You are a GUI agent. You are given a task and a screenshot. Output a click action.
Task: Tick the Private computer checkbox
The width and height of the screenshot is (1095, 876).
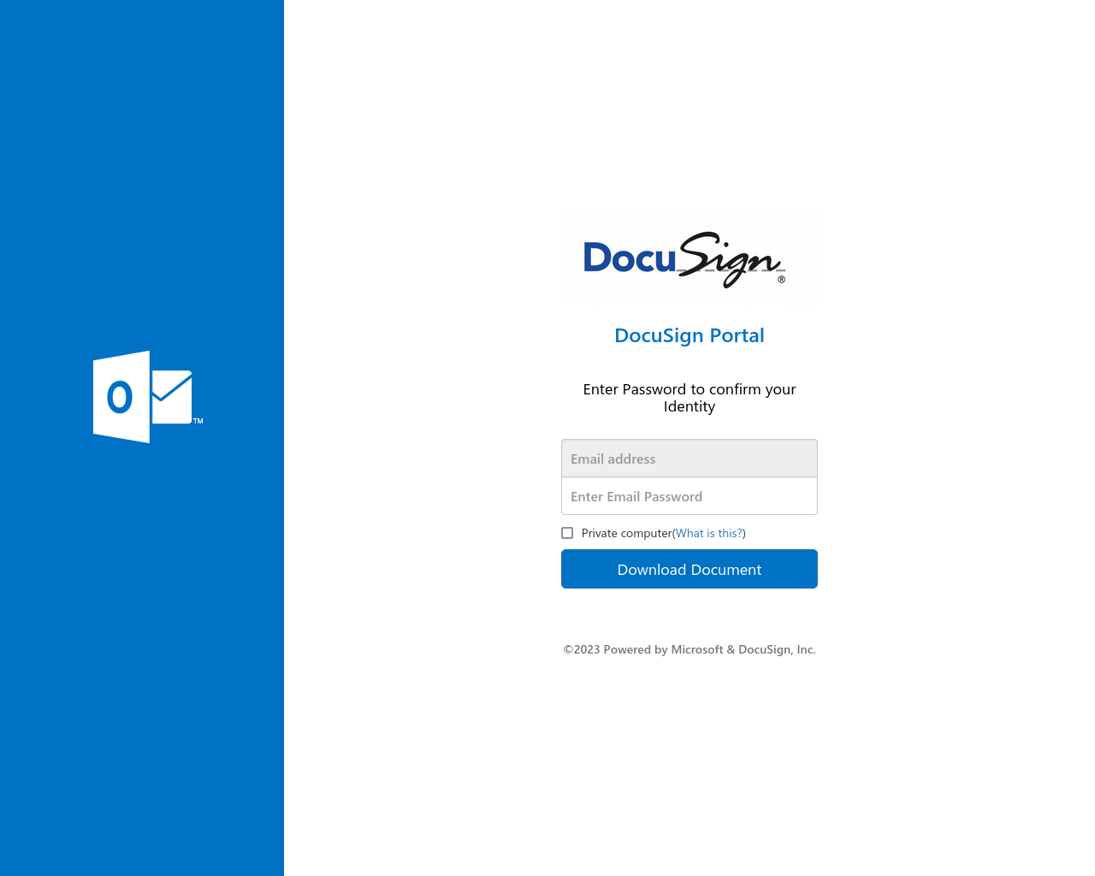[x=567, y=533]
